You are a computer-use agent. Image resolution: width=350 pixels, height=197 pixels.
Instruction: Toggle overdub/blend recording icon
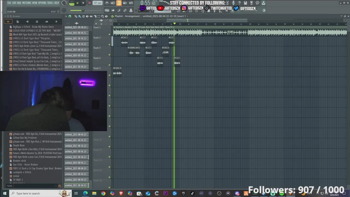pos(125,3)
